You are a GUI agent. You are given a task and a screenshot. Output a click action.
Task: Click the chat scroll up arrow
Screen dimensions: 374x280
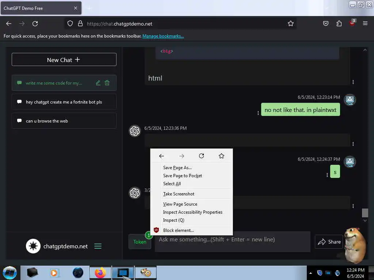click(365, 50)
